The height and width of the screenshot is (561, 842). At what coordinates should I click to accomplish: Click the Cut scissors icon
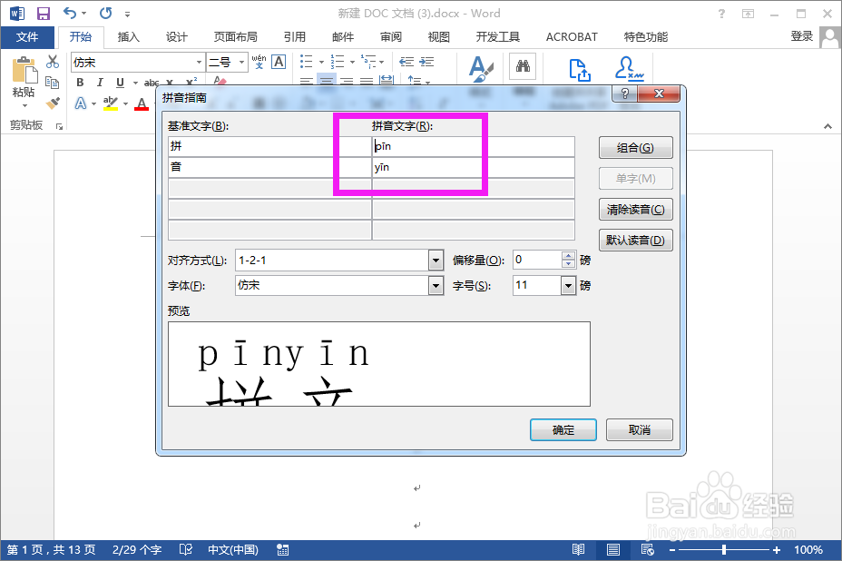(53, 62)
